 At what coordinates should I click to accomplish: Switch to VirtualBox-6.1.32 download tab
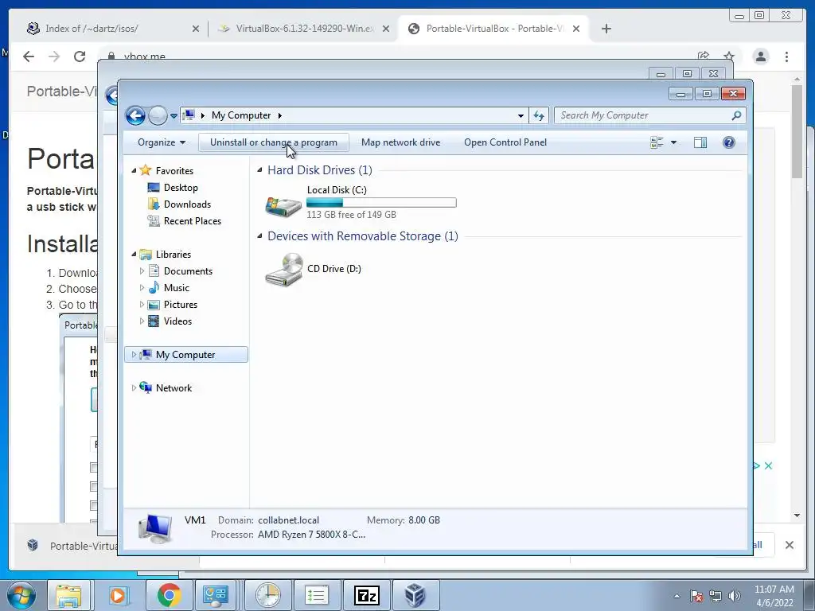304,29
